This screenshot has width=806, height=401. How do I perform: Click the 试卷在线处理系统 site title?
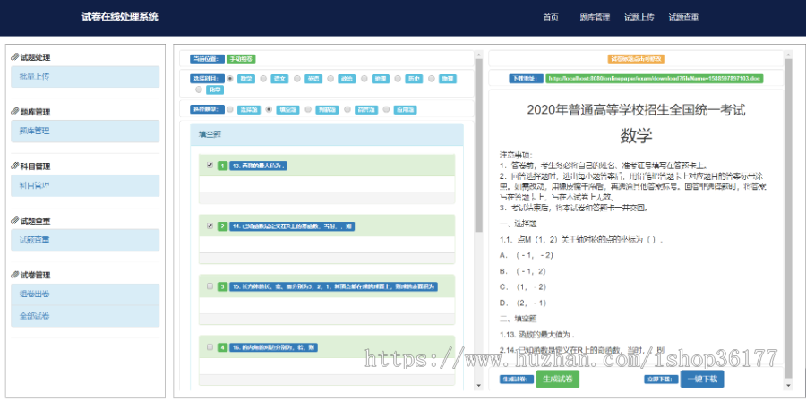pyautogui.click(x=120, y=17)
